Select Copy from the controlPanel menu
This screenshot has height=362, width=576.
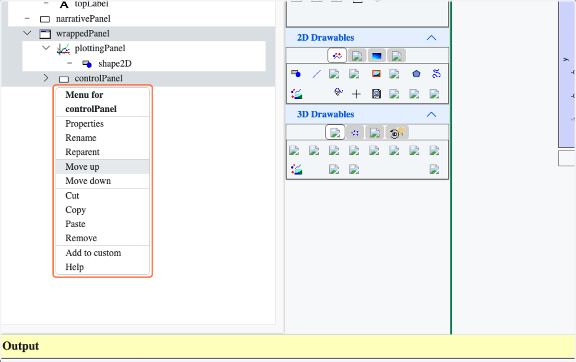tap(103, 210)
